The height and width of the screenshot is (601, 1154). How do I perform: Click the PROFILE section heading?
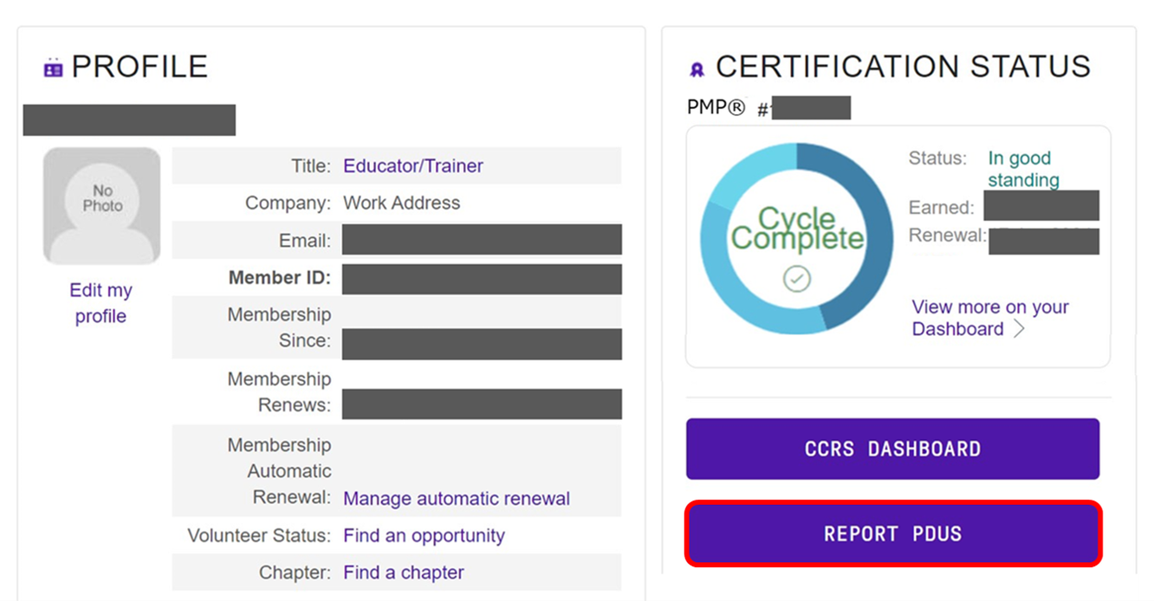pyautogui.click(x=139, y=67)
